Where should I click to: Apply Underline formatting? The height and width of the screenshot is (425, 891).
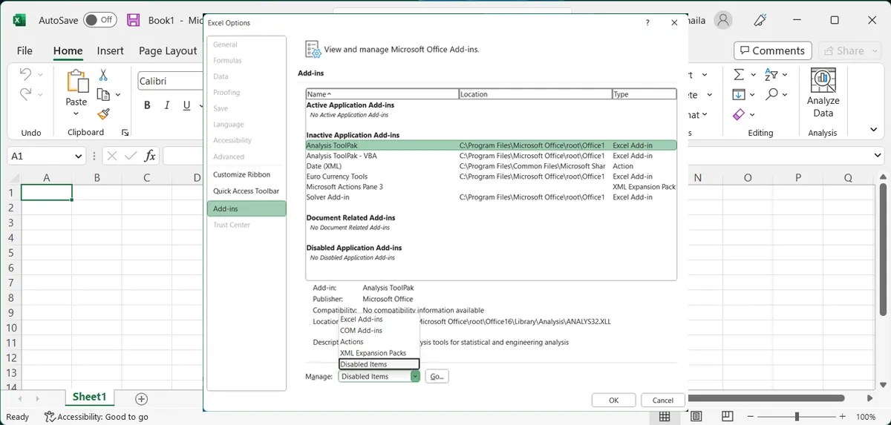point(186,105)
